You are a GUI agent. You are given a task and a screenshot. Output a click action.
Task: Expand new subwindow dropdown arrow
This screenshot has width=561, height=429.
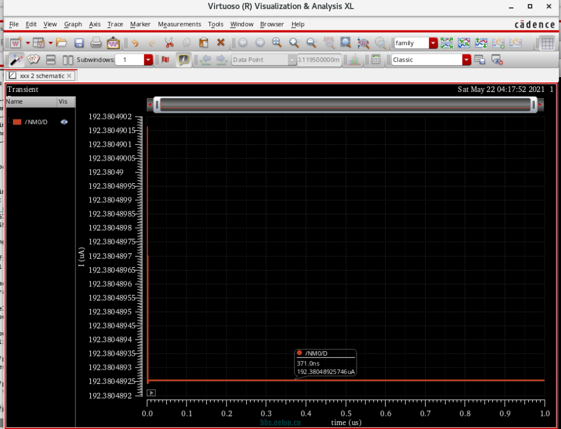pyautogui.click(x=51, y=43)
